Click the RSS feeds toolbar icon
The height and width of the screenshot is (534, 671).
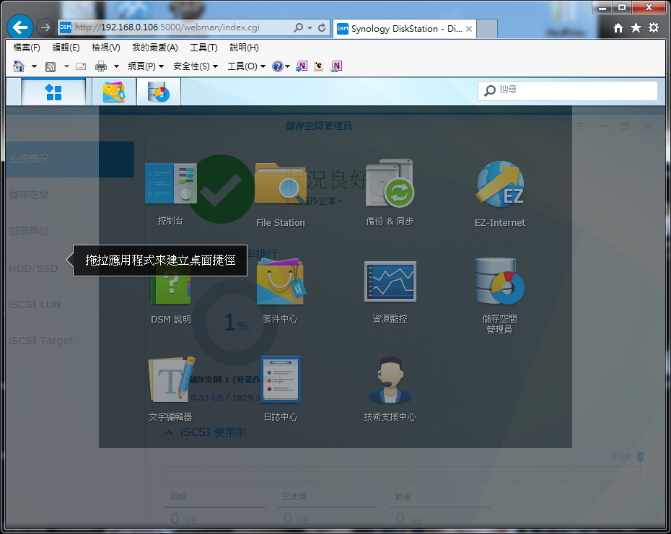click(x=51, y=66)
